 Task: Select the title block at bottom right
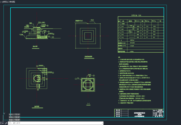(139, 113)
